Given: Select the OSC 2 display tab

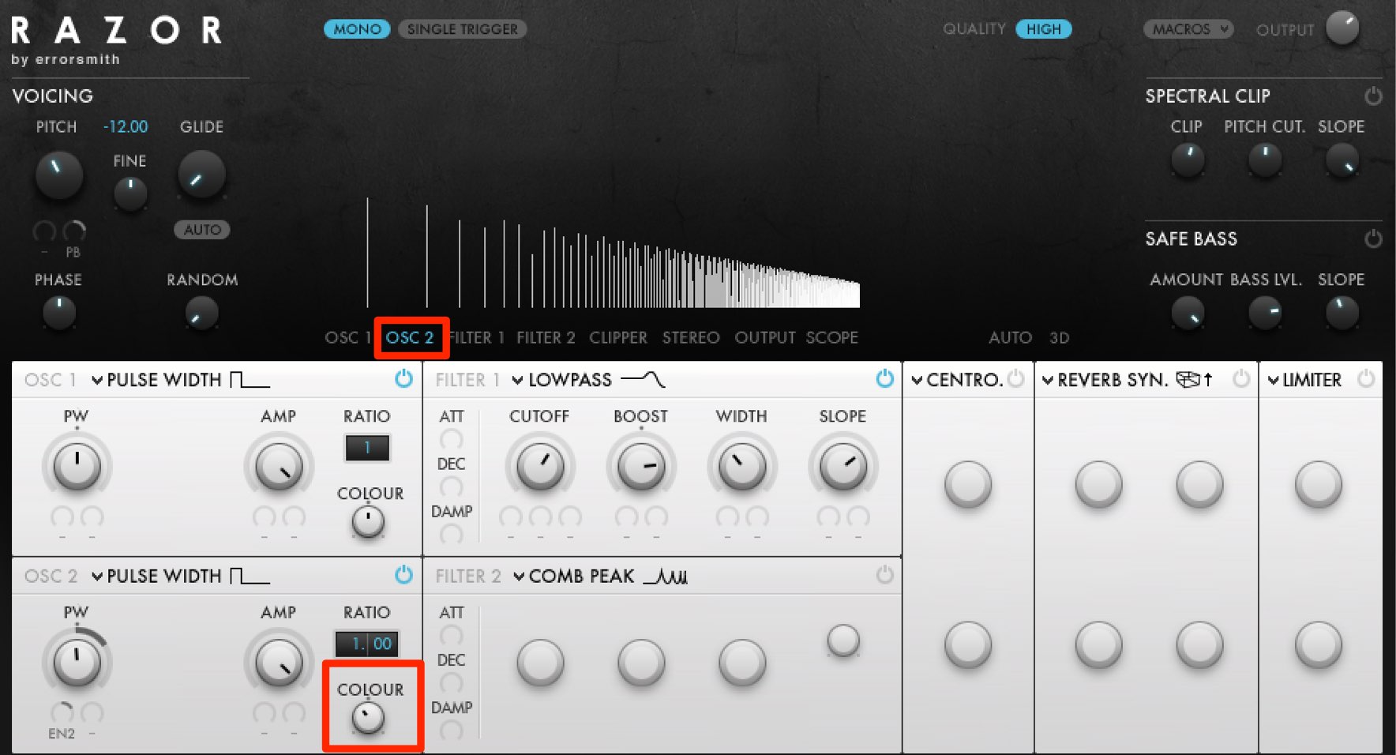Looking at the screenshot, I should [x=410, y=337].
